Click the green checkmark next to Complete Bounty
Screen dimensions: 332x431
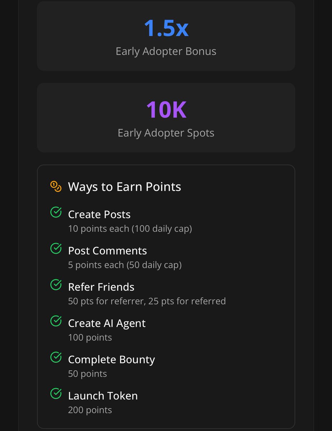click(56, 357)
